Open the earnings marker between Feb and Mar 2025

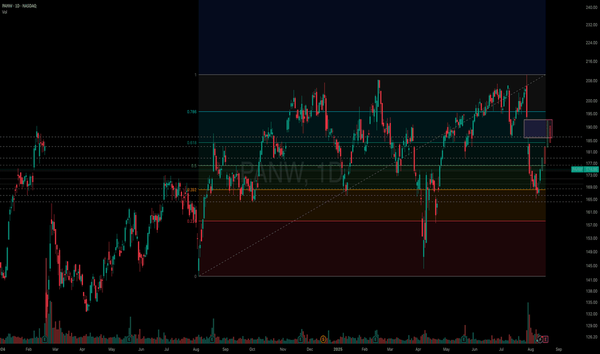click(375, 339)
